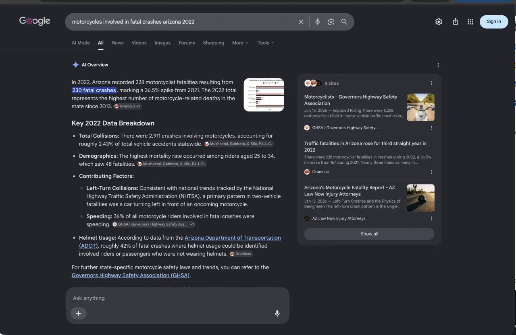Click the '4 sites' label
The image size is (516, 335).
coord(332,83)
